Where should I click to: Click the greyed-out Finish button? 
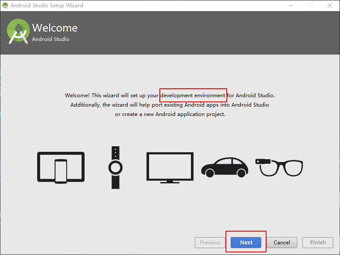pyautogui.click(x=318, y=243)
